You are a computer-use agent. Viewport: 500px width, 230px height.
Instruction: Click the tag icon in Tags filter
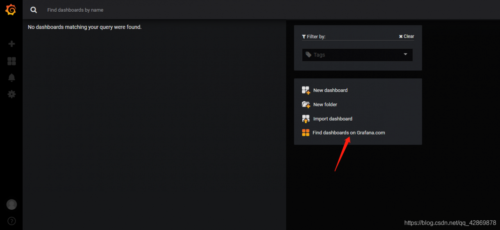coord(309,55)
